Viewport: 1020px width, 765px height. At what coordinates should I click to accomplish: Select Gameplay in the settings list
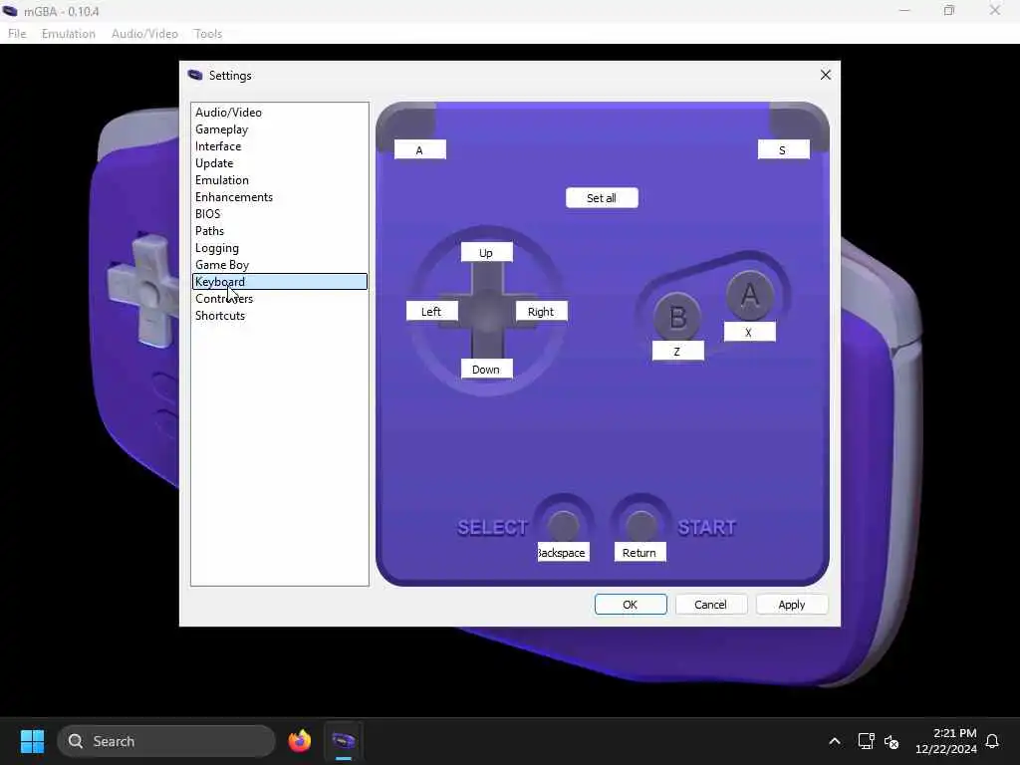[280, 129]
